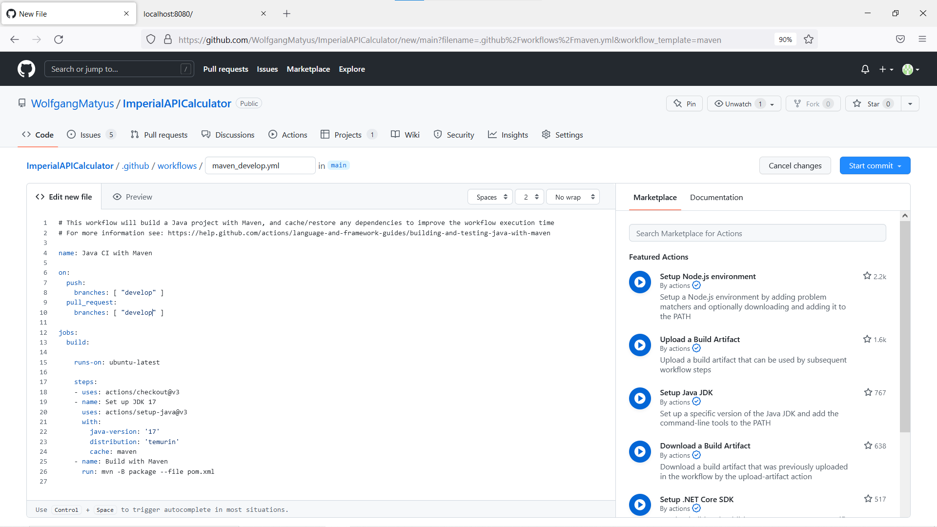937x527 pixels.
Task: Edit the maven_develop.yml filename field
Action: tap(260, 165)
